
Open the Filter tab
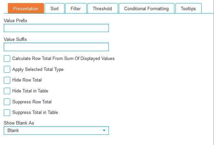[76, 9]
